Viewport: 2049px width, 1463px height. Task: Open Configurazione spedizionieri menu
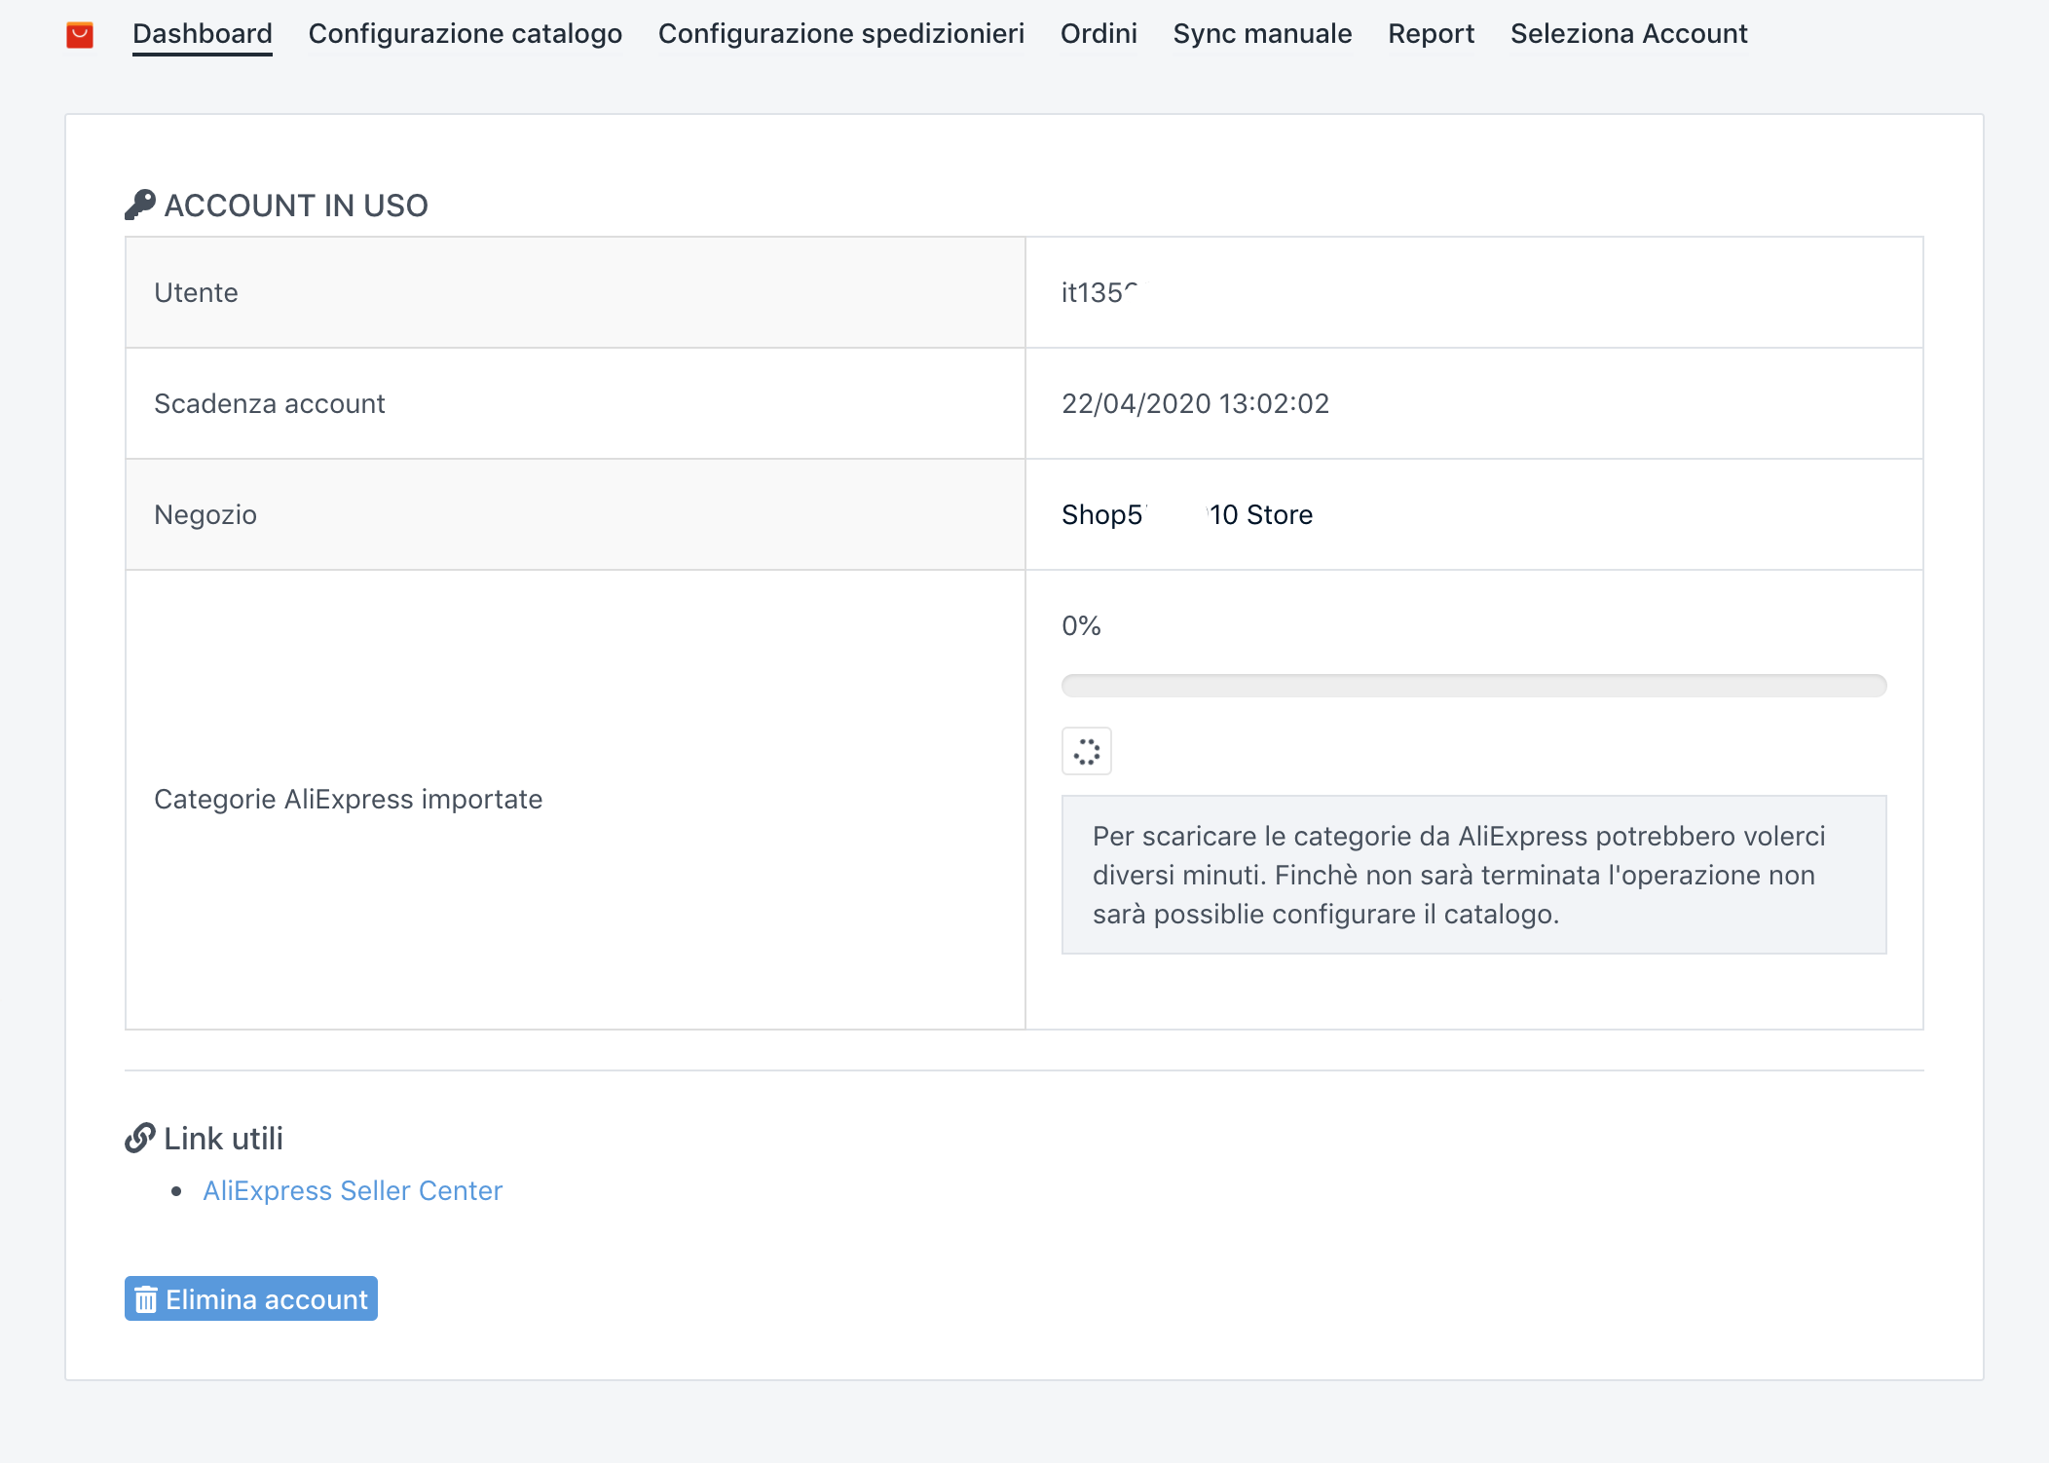click(x=840, y=34)
